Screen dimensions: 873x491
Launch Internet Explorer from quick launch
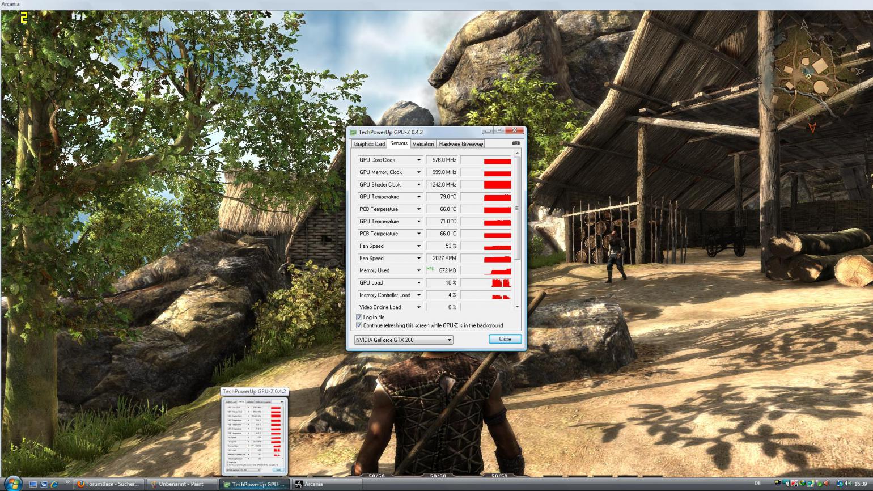(54, 484)
